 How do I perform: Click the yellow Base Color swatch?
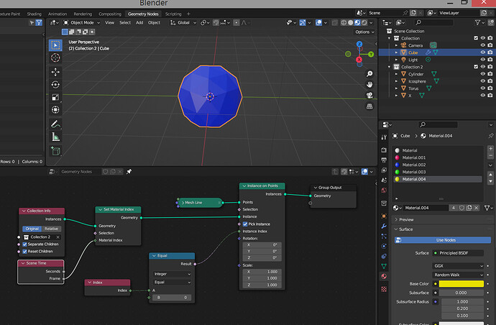tap(461, 284)
